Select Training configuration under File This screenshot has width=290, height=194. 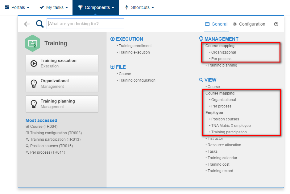tap(137, 80)
